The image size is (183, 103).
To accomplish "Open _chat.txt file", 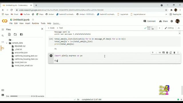I will click(x=18, y=49).
